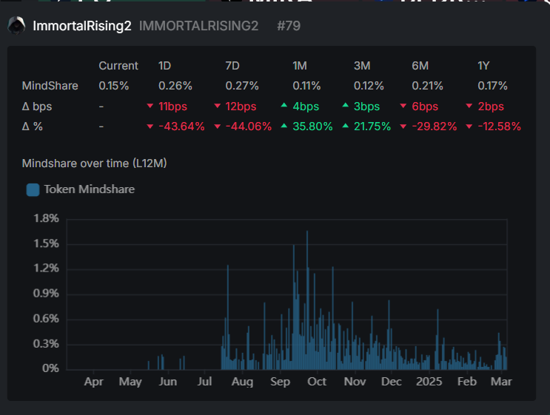
Task: Click the 7D MindShare value 0.27%
Action: (x=242, y=86)
